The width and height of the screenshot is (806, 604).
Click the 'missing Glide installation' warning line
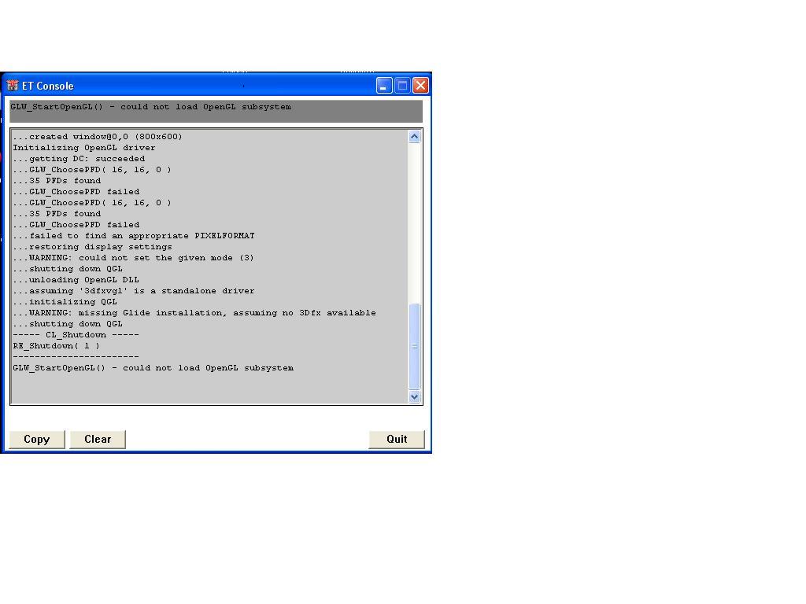click(x=194, y=313)
